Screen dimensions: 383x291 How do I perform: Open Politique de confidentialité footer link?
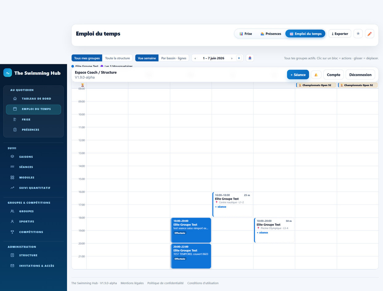coord(165,283)
